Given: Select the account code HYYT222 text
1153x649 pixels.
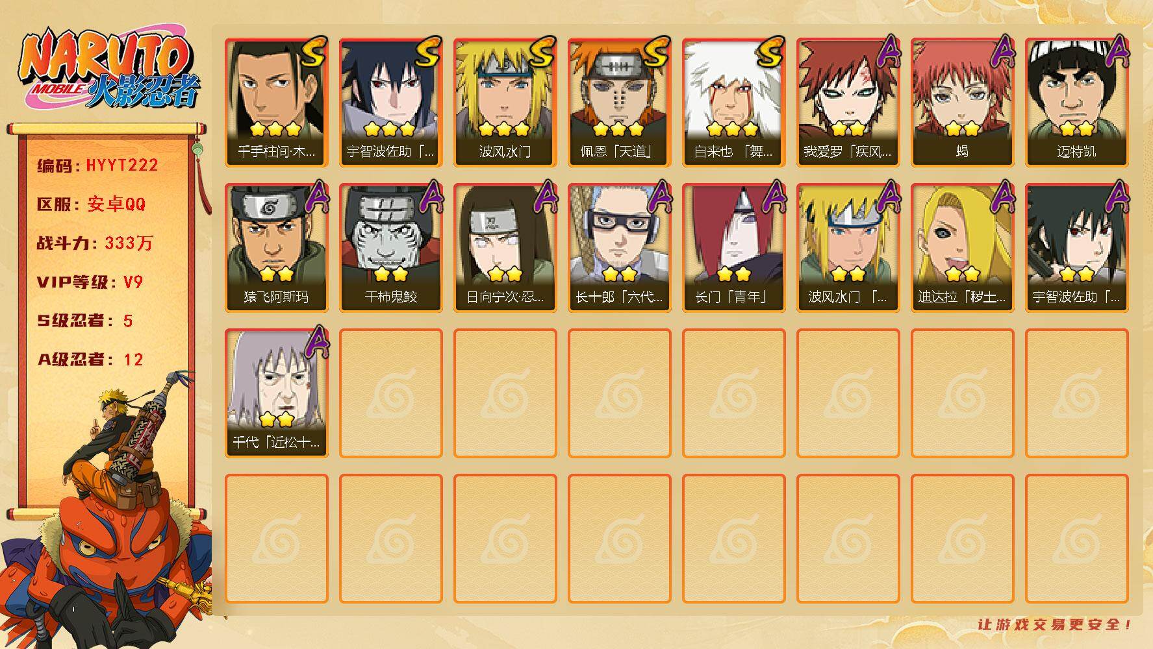Looking at the screenshot, I should 122,165.
